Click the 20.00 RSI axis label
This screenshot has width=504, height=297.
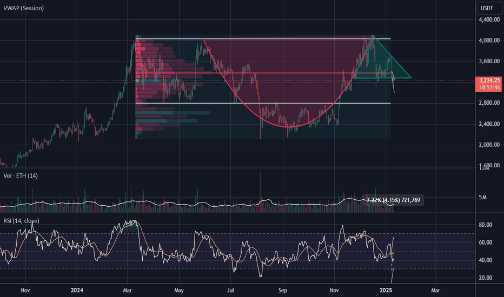[486, 278]
